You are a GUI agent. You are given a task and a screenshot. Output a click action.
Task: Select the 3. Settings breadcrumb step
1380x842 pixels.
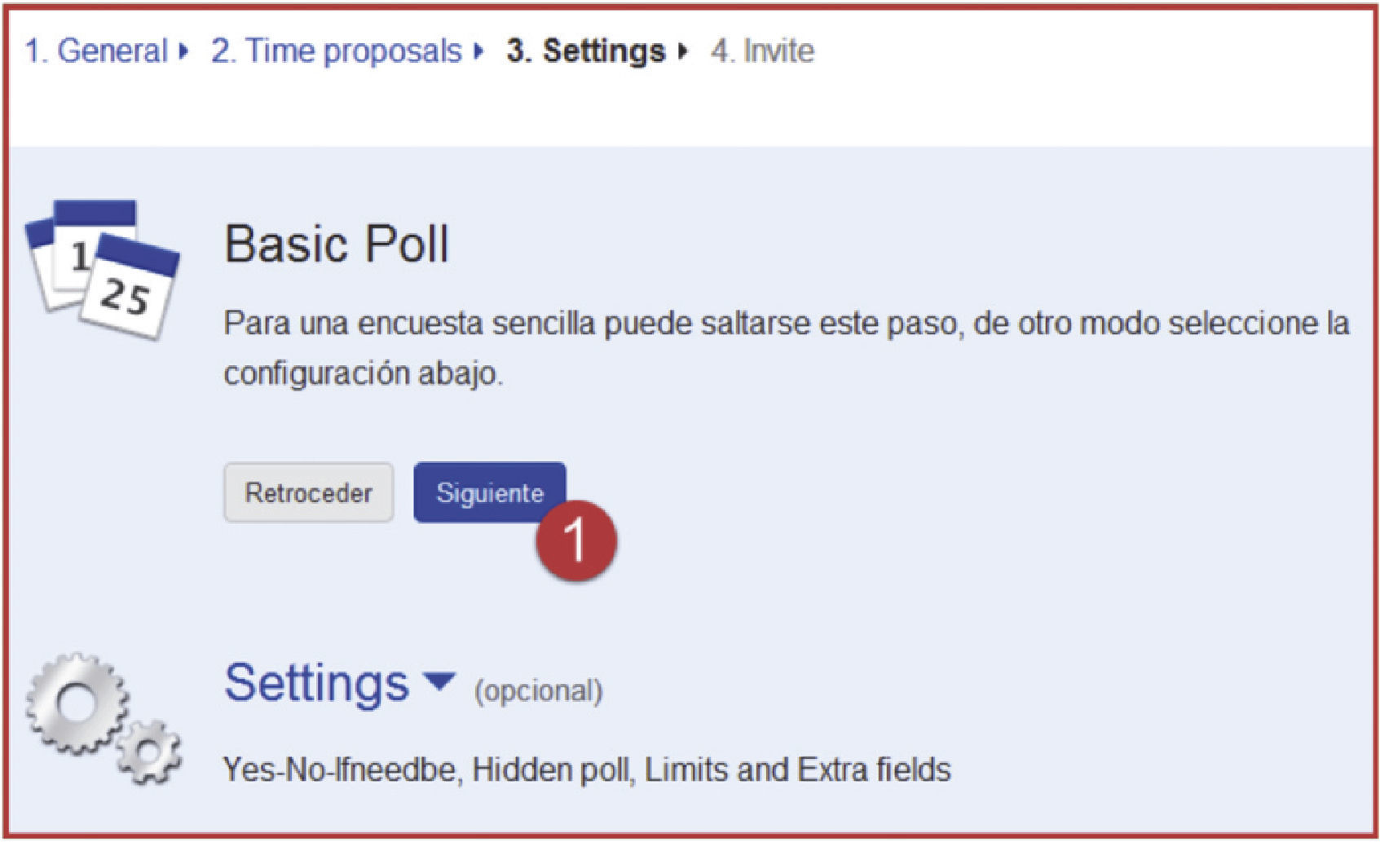(585, 51)
